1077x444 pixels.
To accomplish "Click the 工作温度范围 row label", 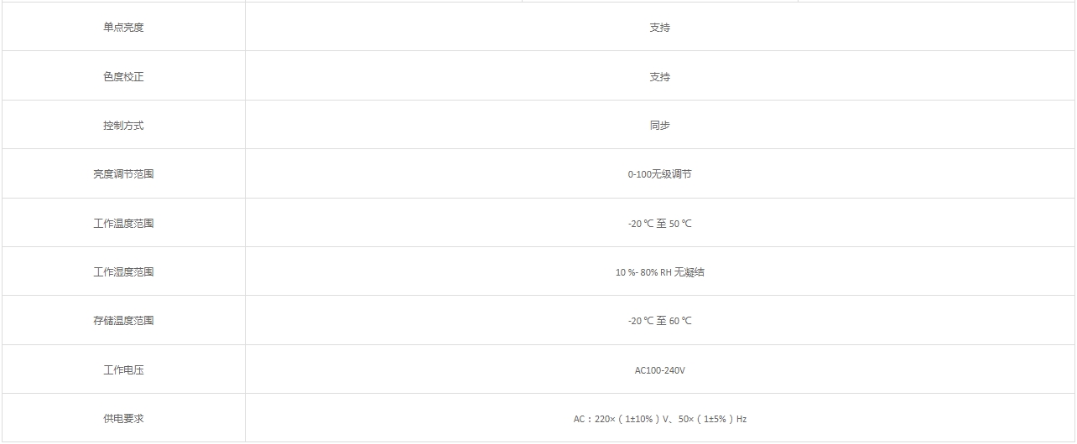I will pos(123,224).
